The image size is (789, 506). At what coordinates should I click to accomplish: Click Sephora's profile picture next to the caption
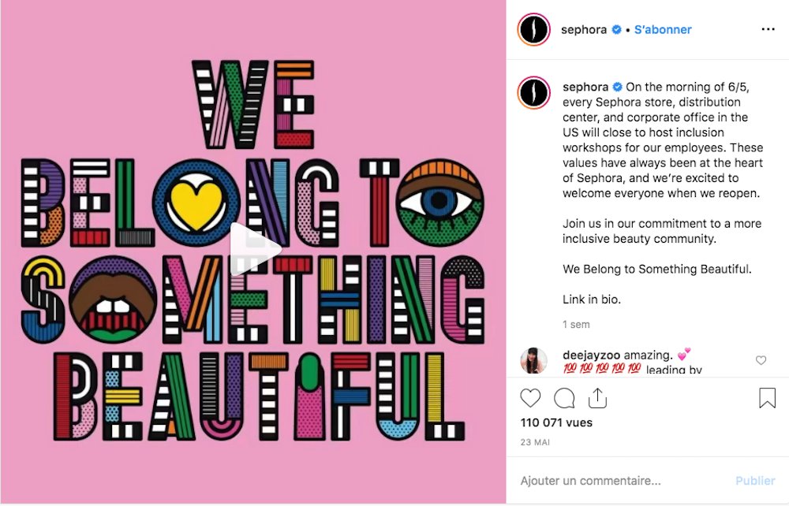533,92
